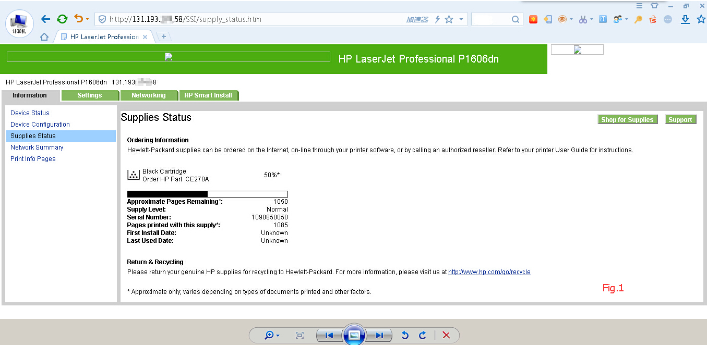The image size is (707, 345).
Task: Switch to the Networking tab
Action: tap(149, 95)
